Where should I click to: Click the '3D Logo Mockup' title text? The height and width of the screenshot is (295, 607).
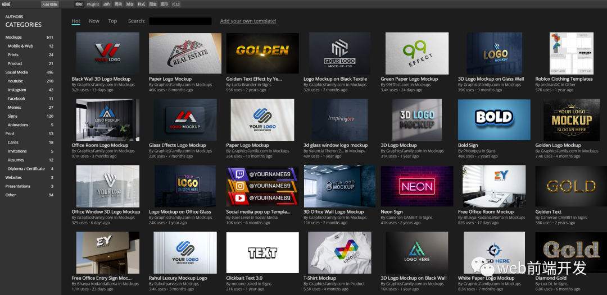(398, 145)
